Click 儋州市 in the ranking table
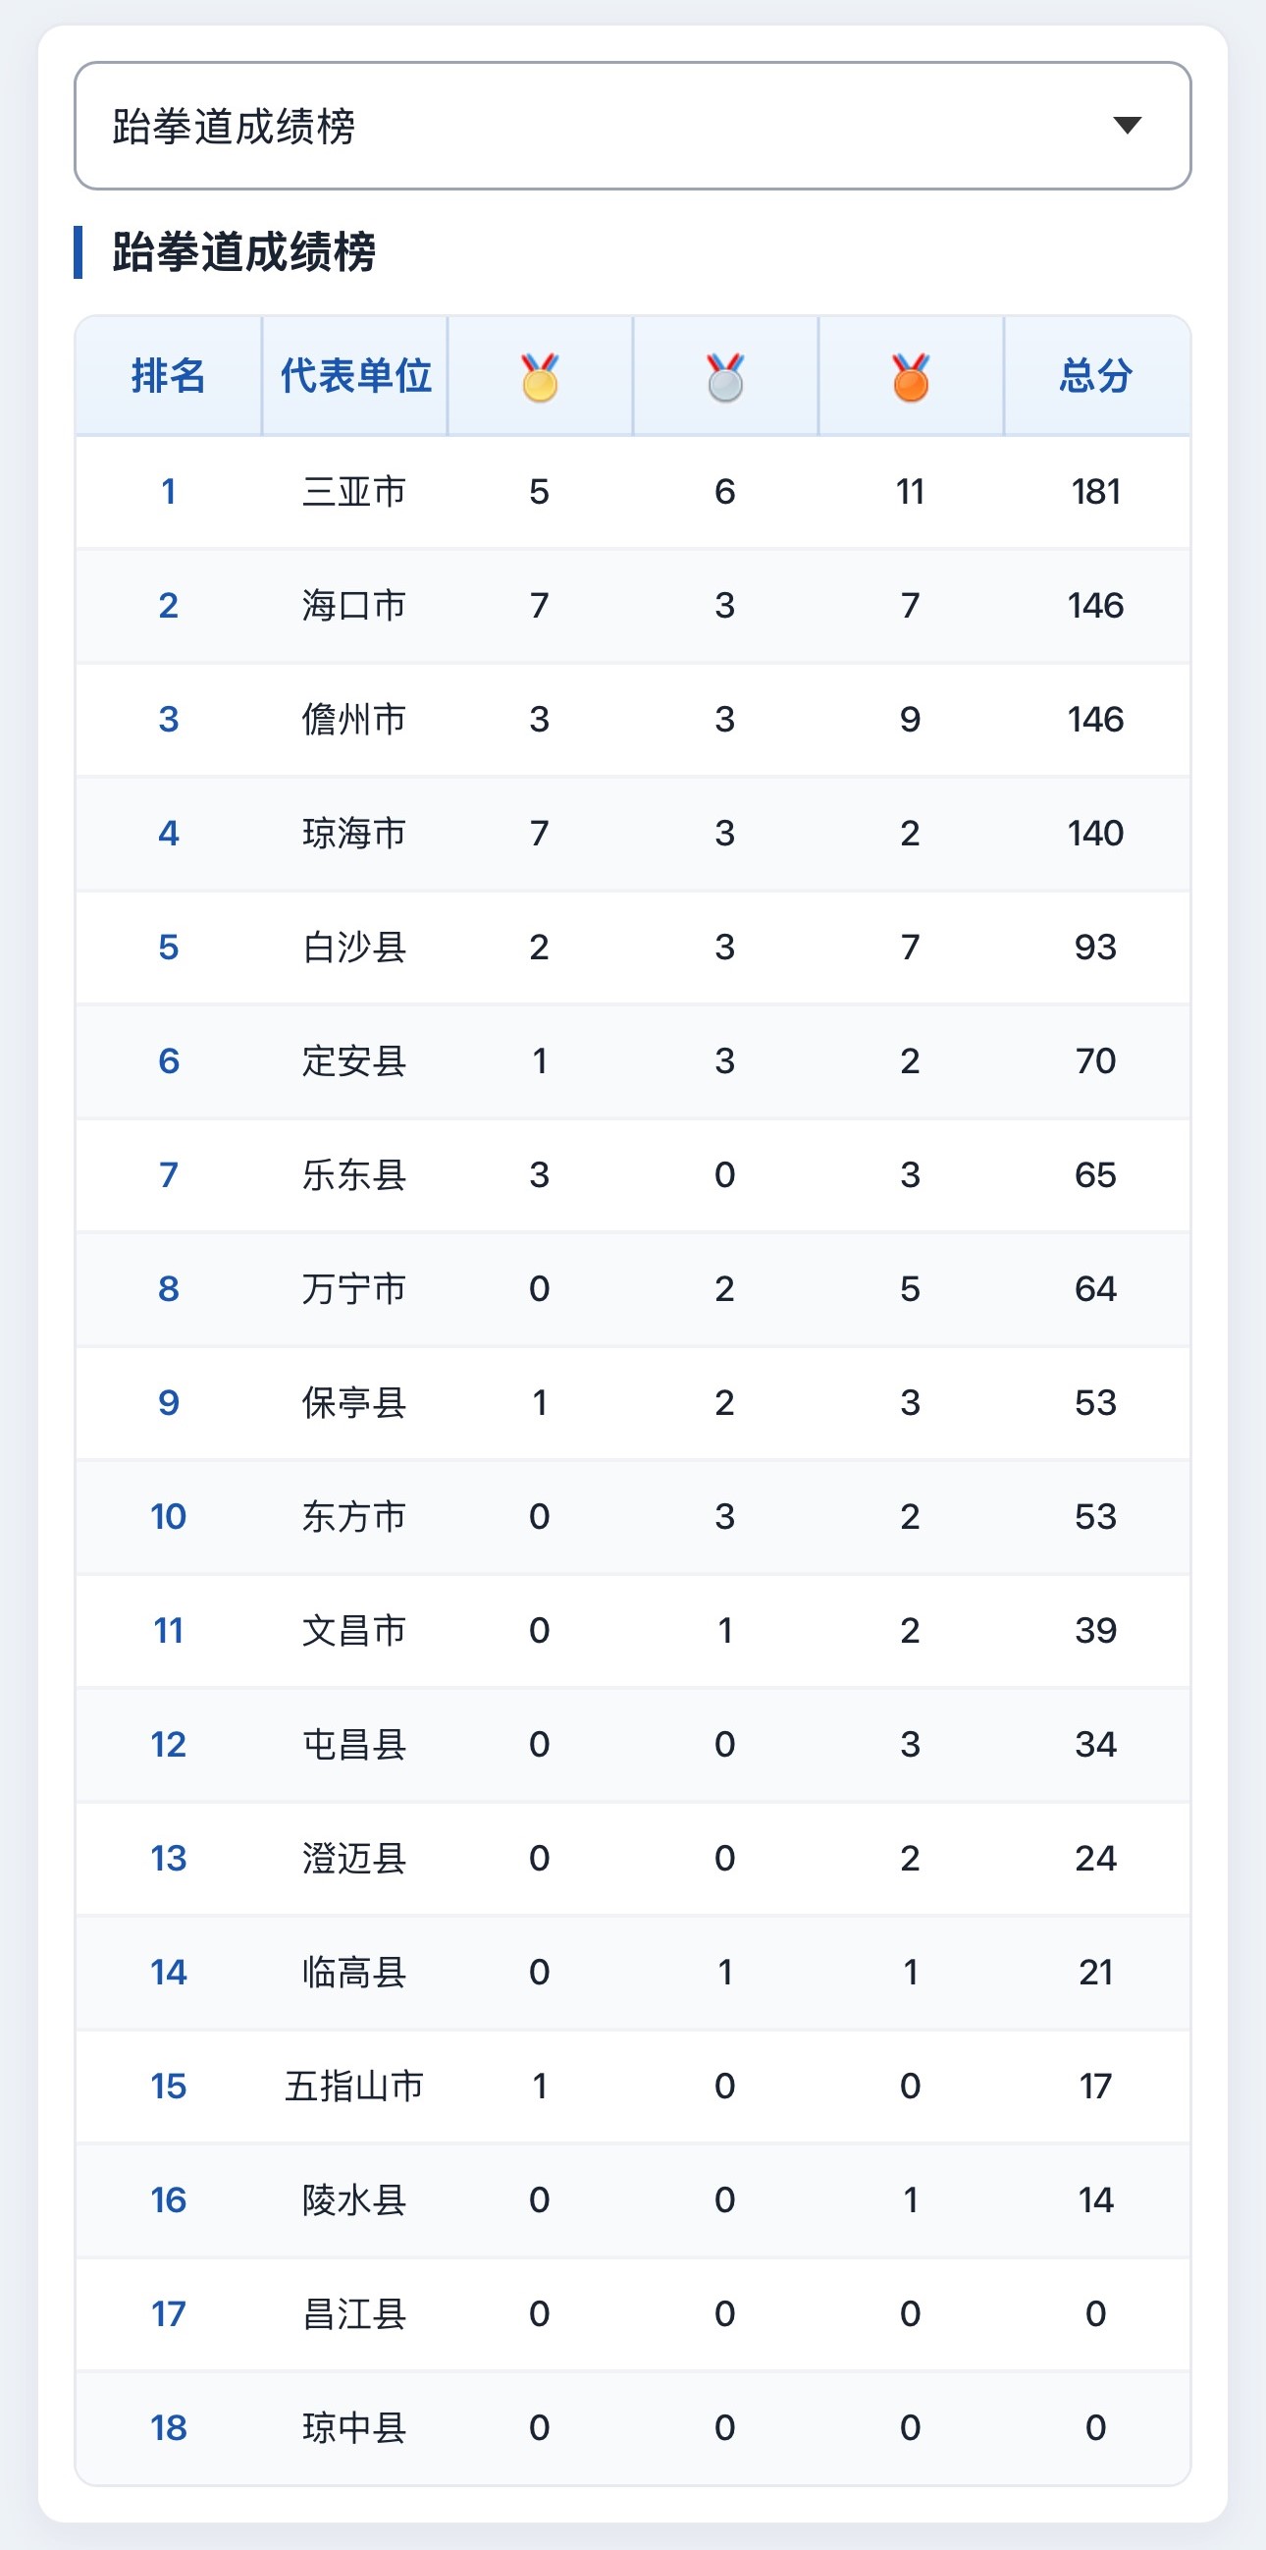The image size is (1266, 2550). 354,720
